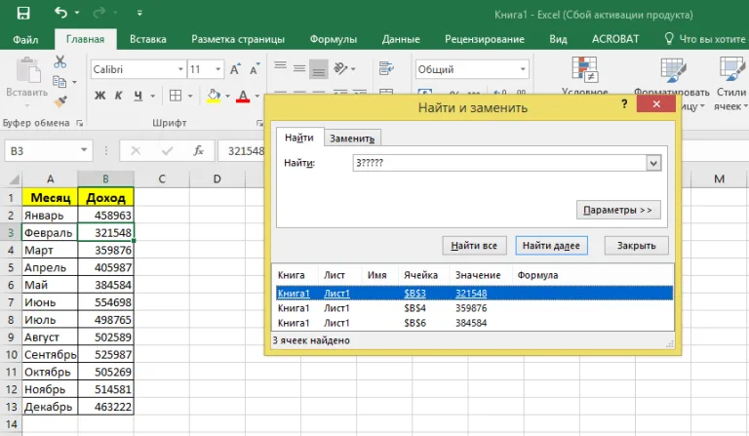Select result row $B$4 359876
The height and width of the screenshot is (436, 749).
pos(473,308)
